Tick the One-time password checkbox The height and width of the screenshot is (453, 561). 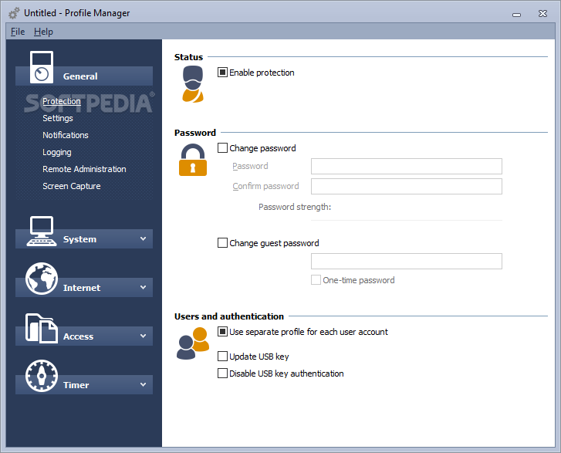click(x=316, y=280)
